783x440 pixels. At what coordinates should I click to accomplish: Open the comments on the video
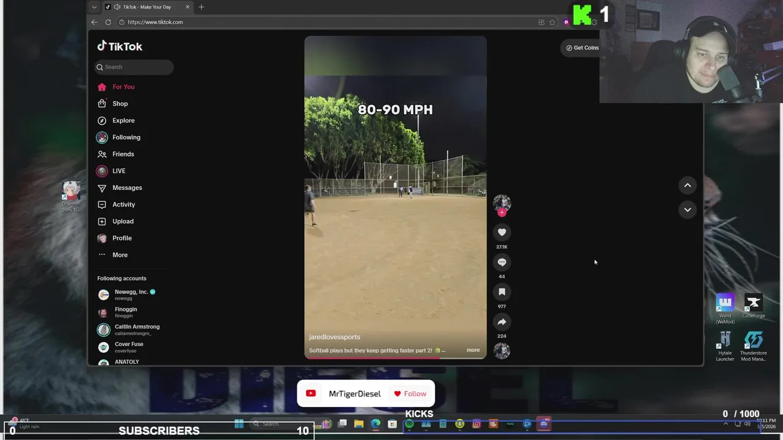pyautogui.click(x=502, y=262)
